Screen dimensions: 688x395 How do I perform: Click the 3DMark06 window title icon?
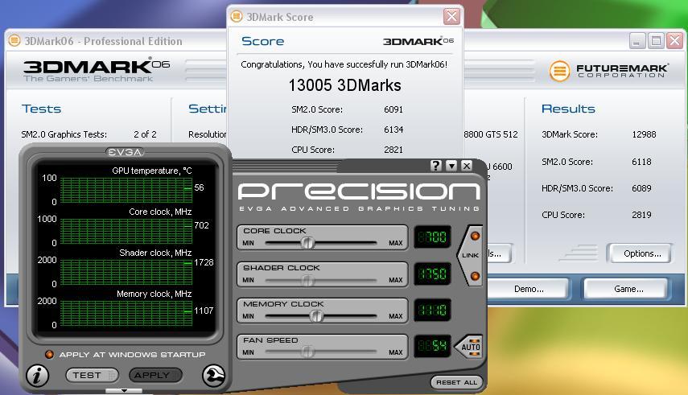pyautogui.click(x=14, y=41)
